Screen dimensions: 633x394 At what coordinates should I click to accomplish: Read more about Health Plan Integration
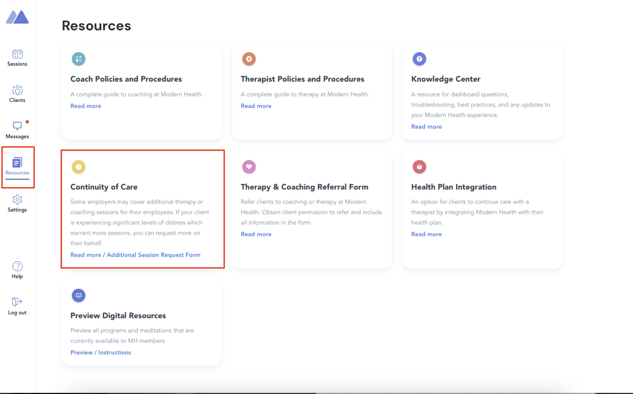(426, 234)
